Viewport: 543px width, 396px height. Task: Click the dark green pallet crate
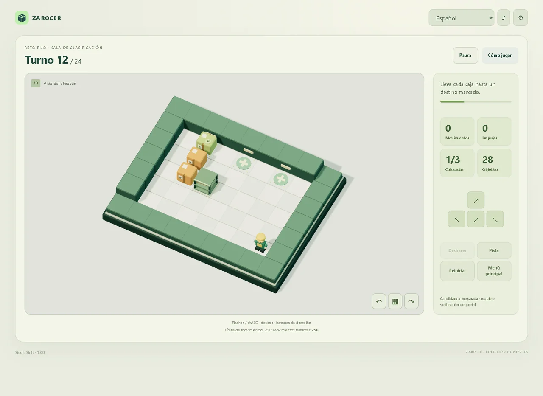206,181
